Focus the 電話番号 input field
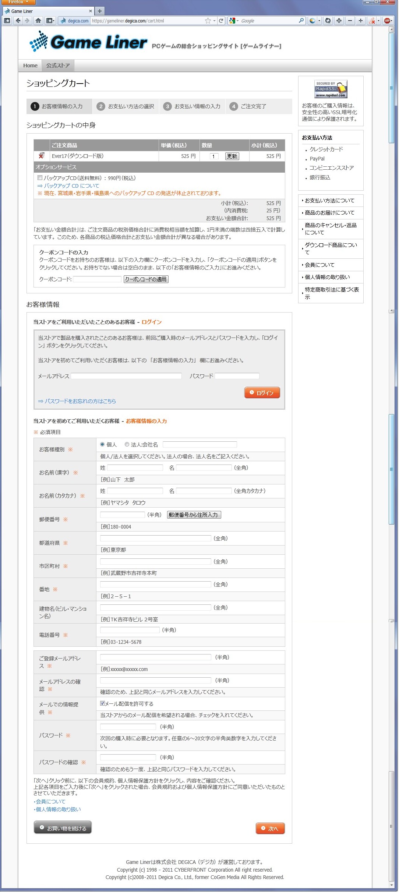The width and height of the screenshot is (399, 893). pos(130,630)
